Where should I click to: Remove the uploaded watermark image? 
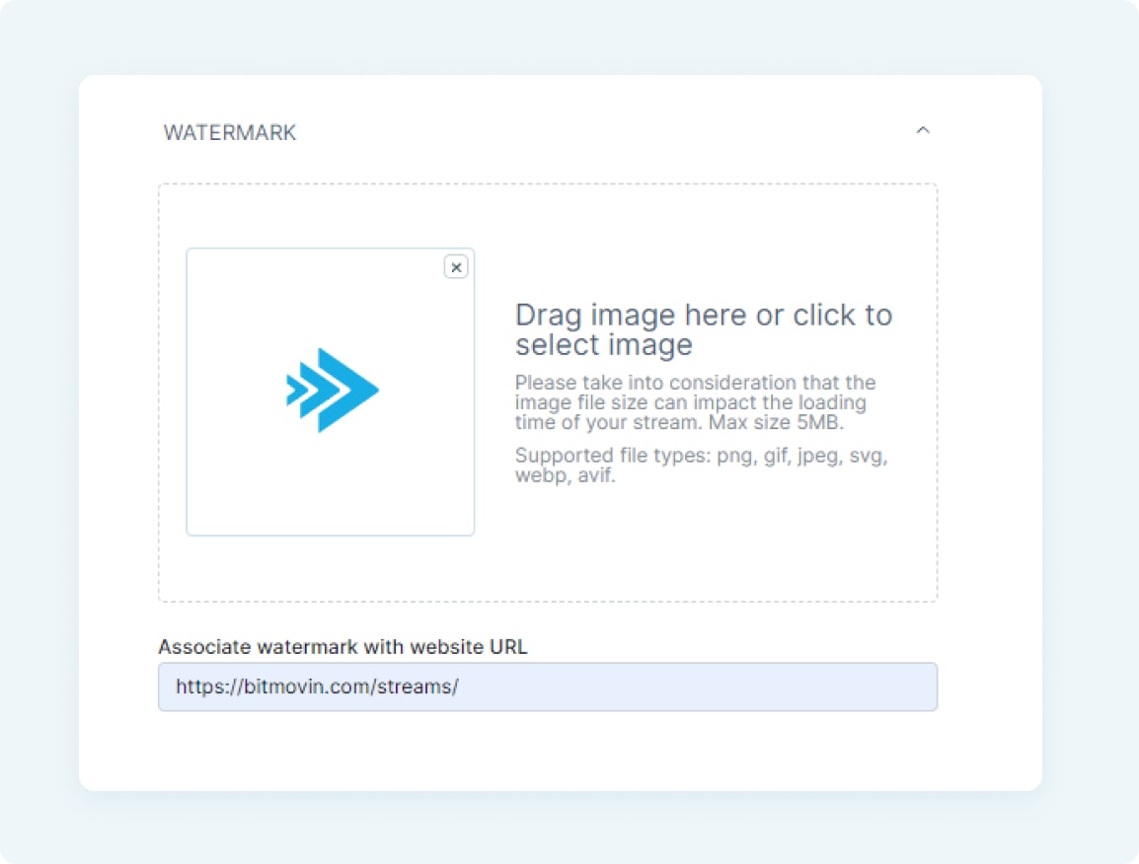[x=456, y=267]
